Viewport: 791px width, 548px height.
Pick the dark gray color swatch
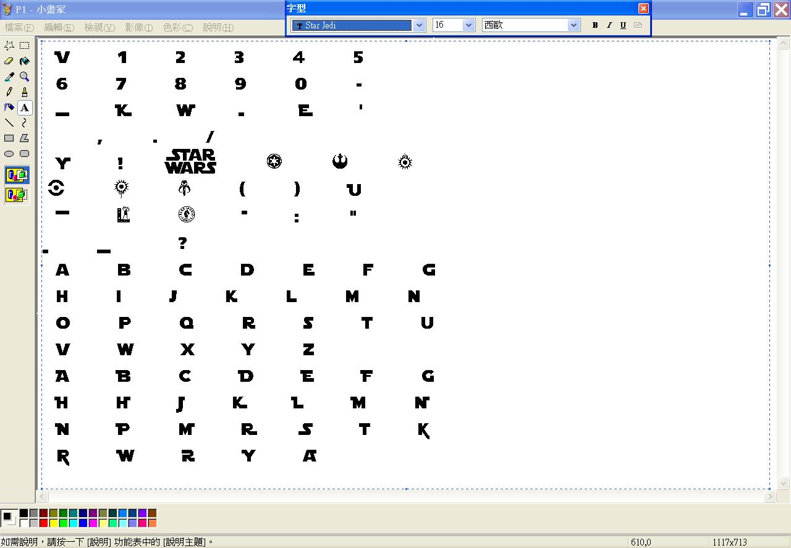pos(33,513)
